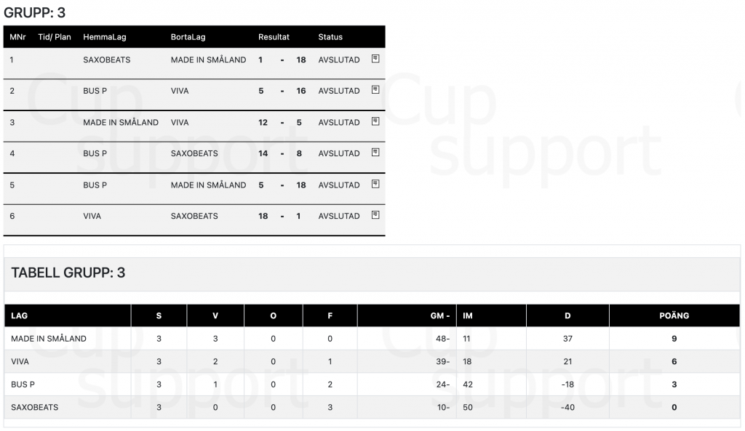
Task: Open match report icon for match 6
Action: 375,215
